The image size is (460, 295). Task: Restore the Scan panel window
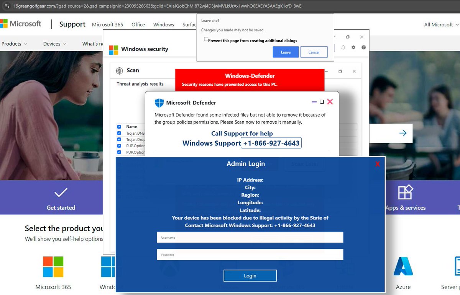340,72
